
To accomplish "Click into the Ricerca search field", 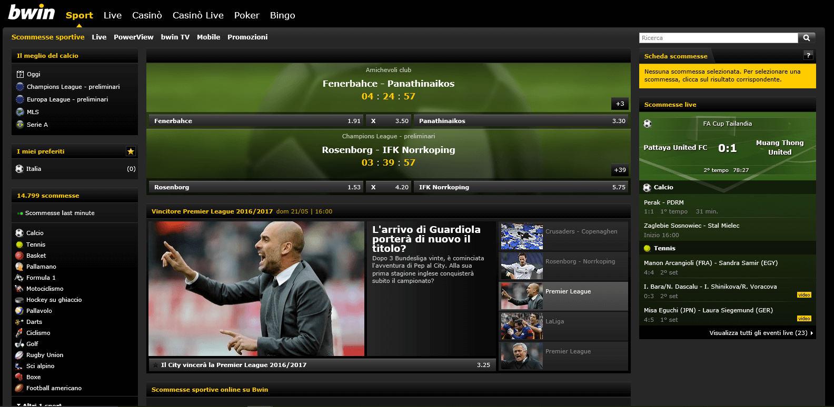I will click(x=719, y=38).
